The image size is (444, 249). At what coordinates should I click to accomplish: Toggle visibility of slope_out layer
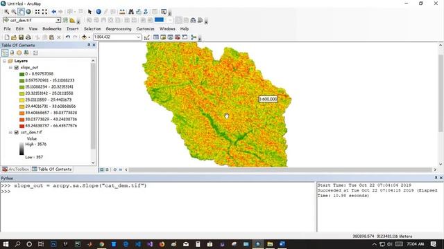point(17,68)
